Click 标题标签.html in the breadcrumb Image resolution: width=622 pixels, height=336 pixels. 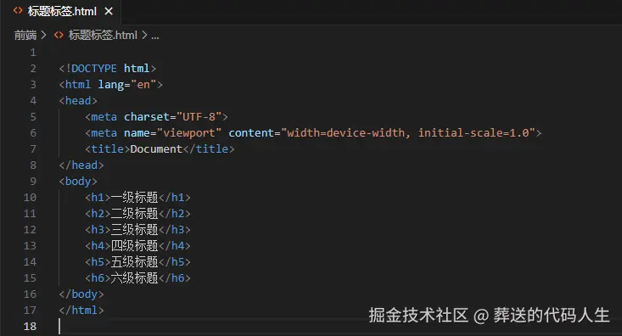103,36
